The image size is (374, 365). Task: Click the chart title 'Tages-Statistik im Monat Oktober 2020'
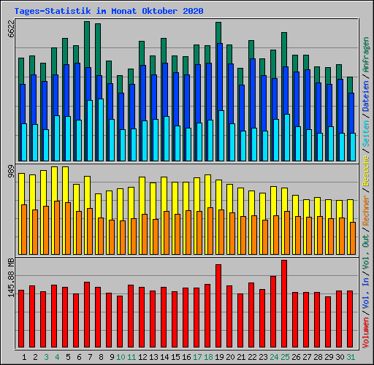[109, 11]
